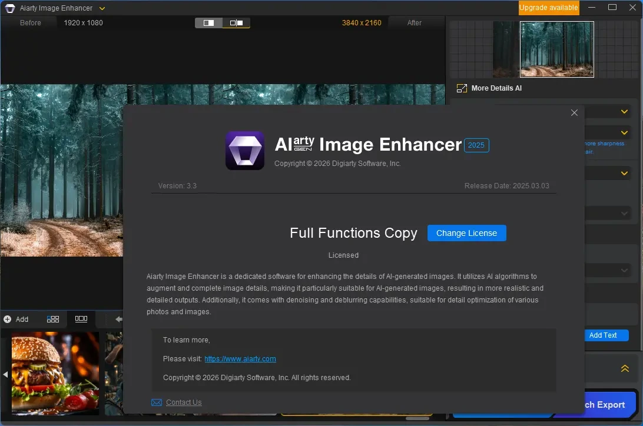
Task: Click the 2025 edition badge
Action: 476,145
